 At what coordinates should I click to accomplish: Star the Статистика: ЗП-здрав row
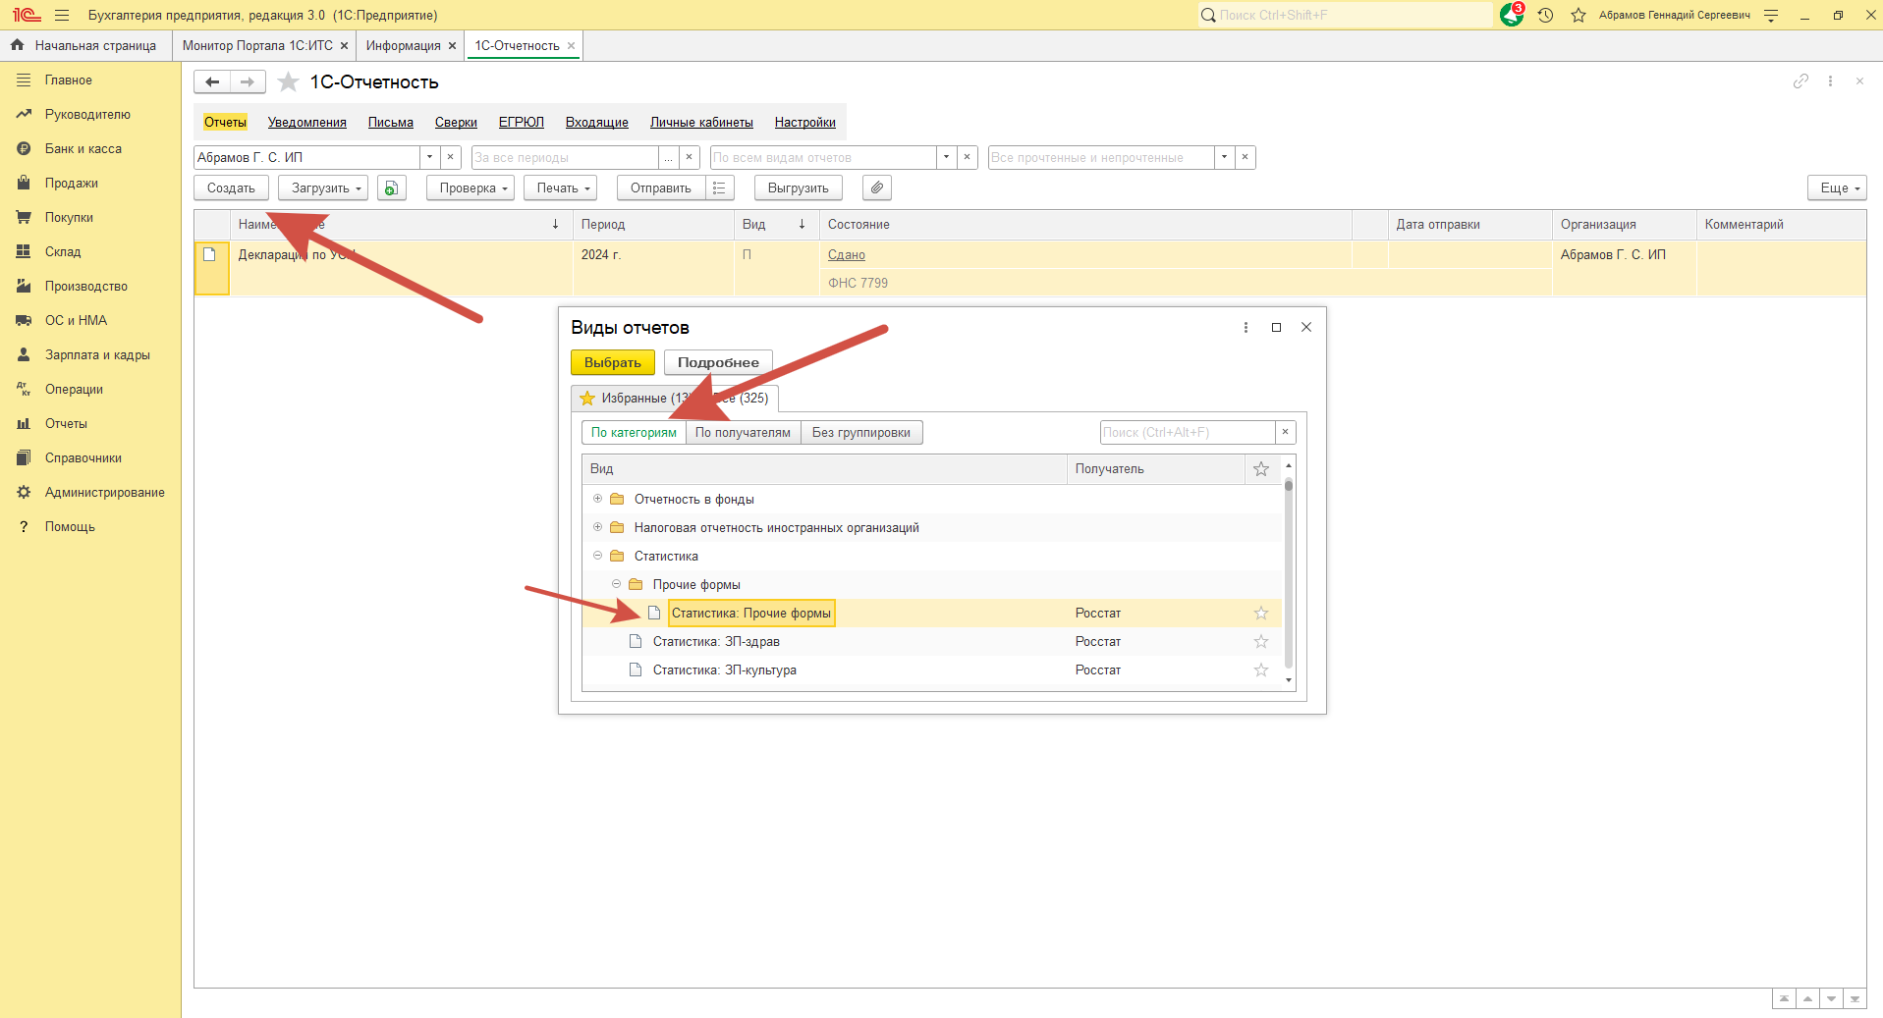coord(1261,642)
